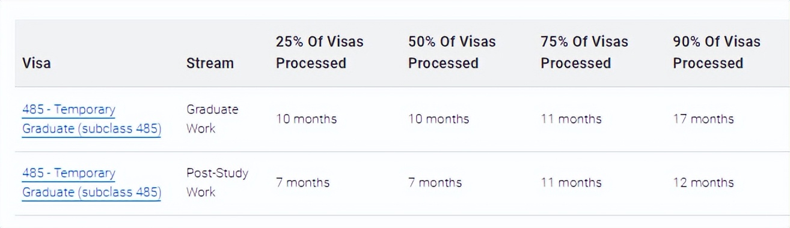This screenshot has width=790, height=228.
Task: Click the divider line beneath the Post-Study Work row
Action: click(x=402, y=215)
